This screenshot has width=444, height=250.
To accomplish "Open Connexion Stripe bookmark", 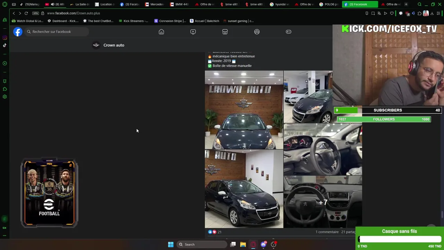I will point(170,21).
